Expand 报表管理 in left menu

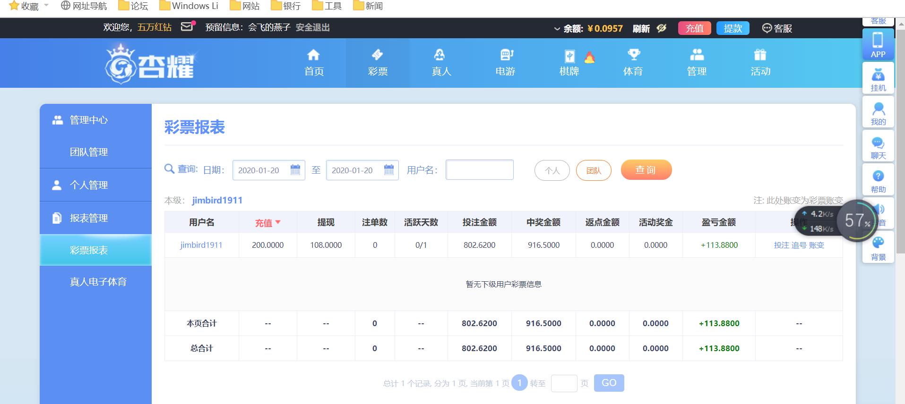[95, 218]
